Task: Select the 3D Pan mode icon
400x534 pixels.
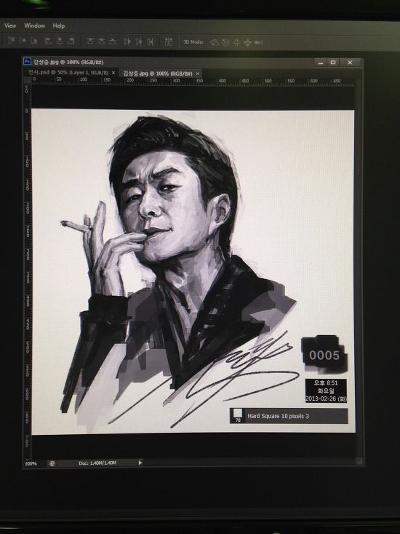Action: [x=236, y=42]
